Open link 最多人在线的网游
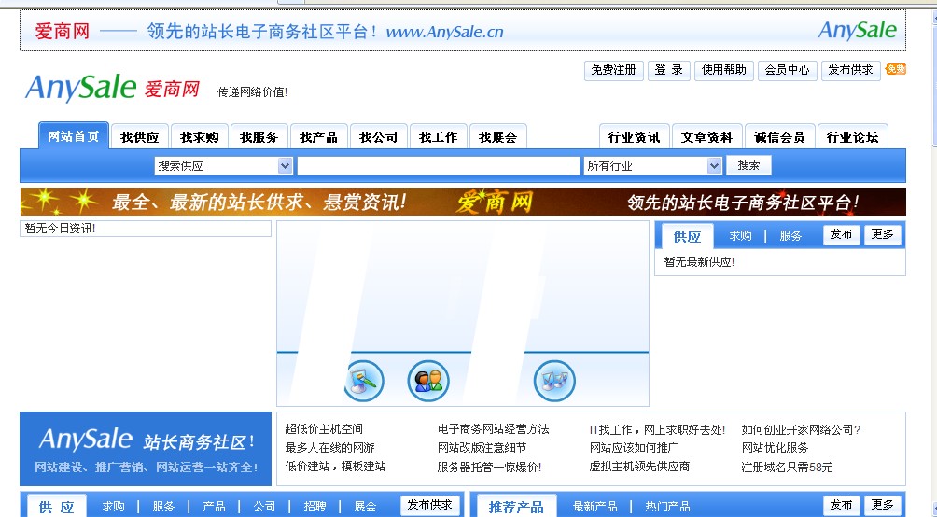 (x=329, y=448)
